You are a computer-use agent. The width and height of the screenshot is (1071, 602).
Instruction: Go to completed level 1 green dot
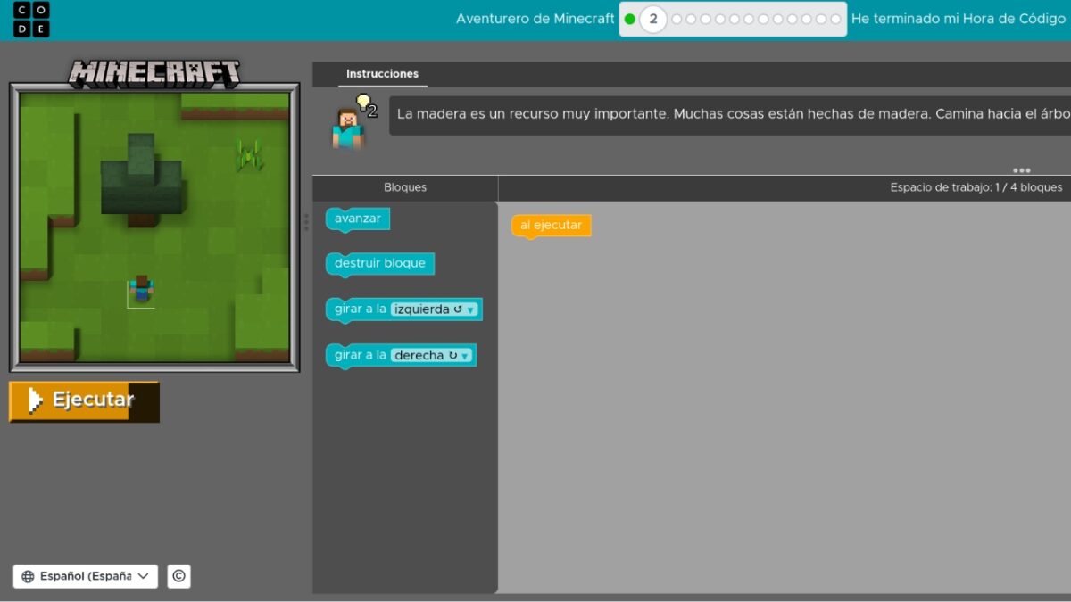pyautogui.click(x=630, y=19)
